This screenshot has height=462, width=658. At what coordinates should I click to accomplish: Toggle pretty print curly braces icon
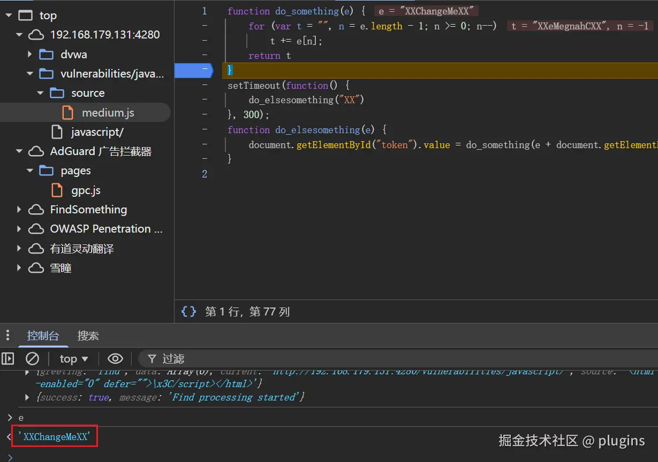tap(188, 311)
